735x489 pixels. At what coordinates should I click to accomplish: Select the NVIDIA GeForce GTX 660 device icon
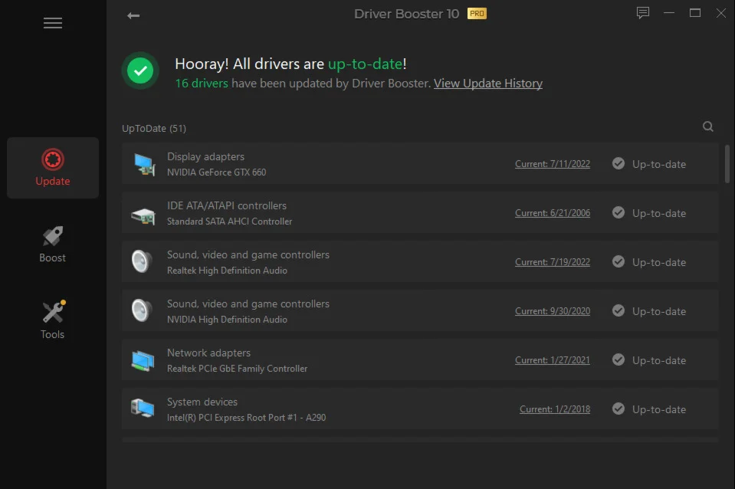coord(143,165)
